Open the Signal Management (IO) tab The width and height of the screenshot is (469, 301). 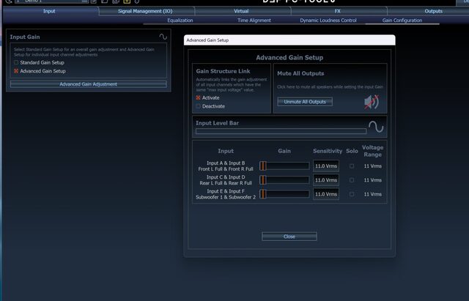(145, 11)
